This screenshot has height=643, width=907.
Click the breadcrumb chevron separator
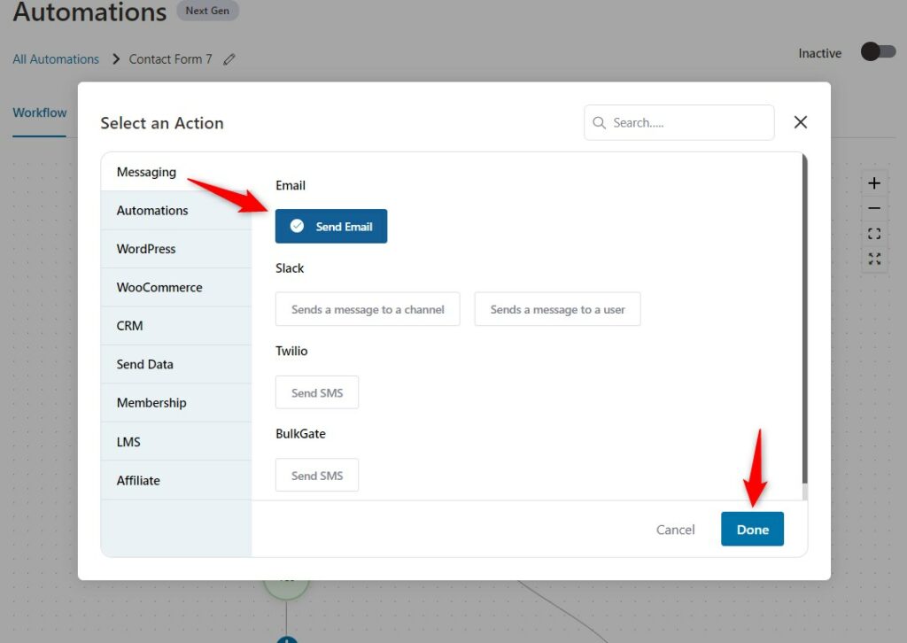[x=116, y=59]
